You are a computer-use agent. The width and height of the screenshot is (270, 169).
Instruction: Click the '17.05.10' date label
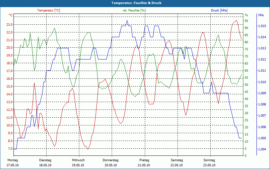click(x=12, y=165)
